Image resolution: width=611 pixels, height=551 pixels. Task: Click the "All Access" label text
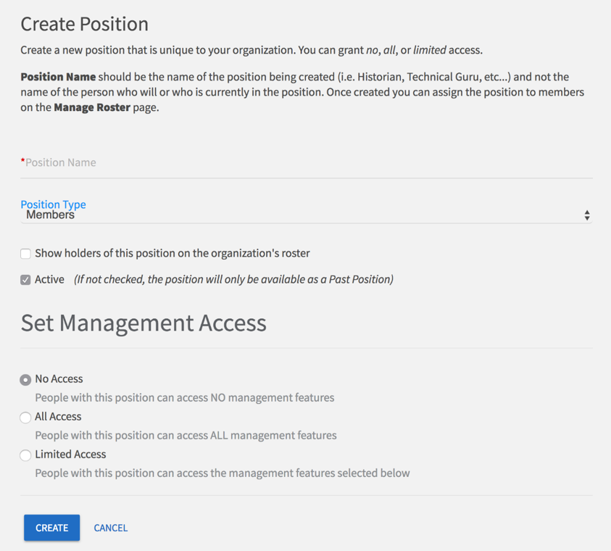click(58, 417)
